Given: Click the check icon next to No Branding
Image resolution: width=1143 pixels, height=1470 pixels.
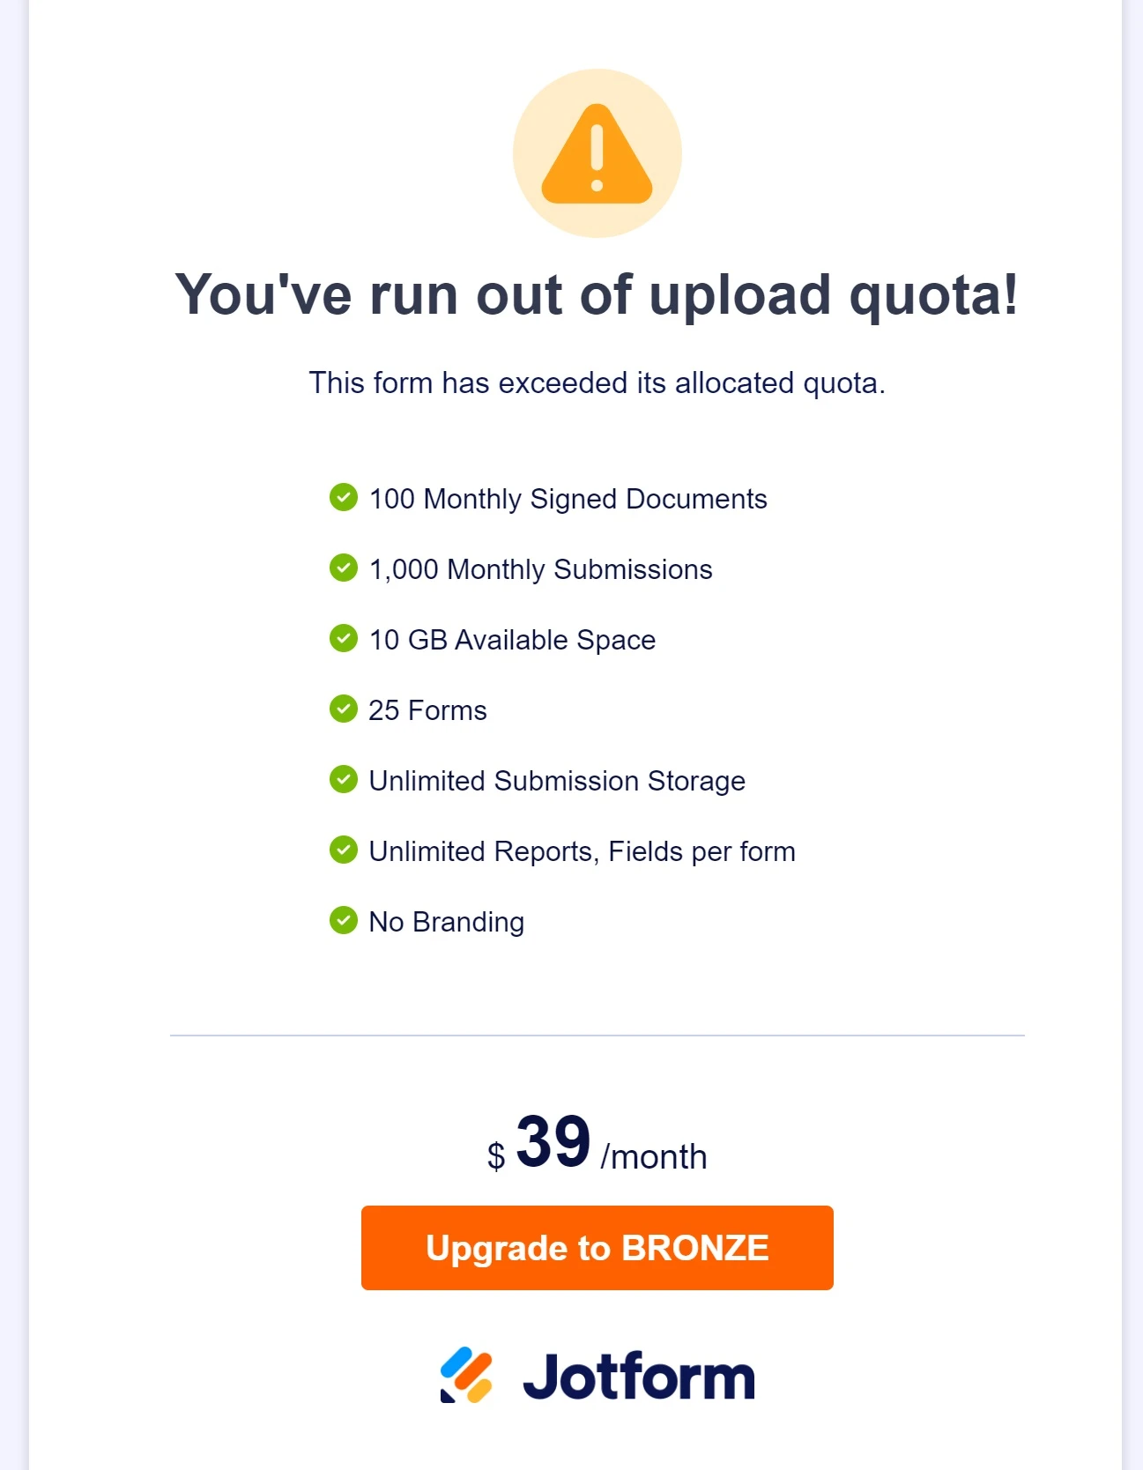Looking at the screenshot, I should (x=344, y=921).
